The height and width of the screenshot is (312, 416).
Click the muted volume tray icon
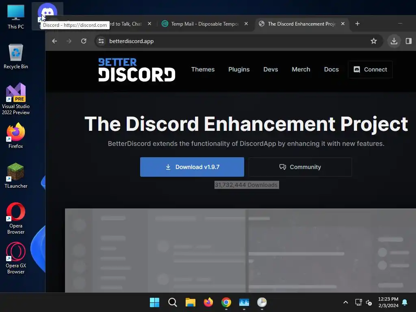[x=369, y=302]
